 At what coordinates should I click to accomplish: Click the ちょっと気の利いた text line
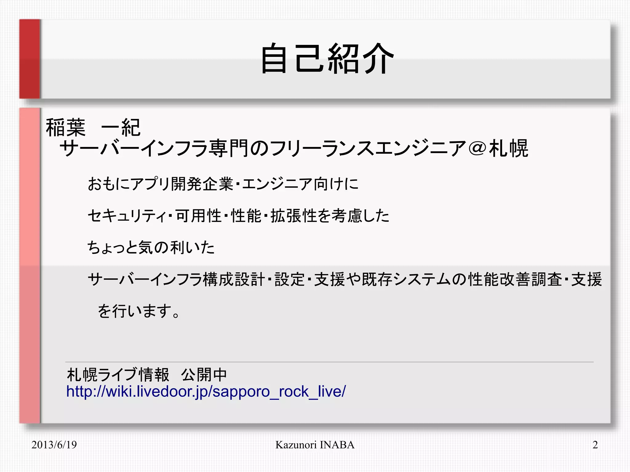151,248
